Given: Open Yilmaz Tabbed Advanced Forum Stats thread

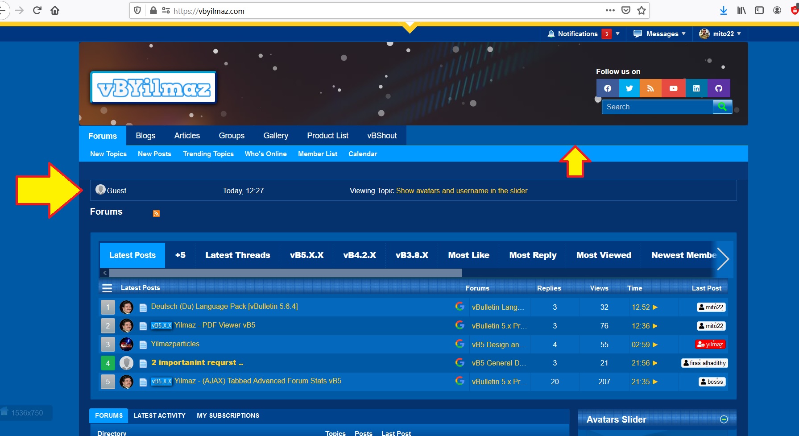Looking at the screenshot, I should click(x=258, y=381).
